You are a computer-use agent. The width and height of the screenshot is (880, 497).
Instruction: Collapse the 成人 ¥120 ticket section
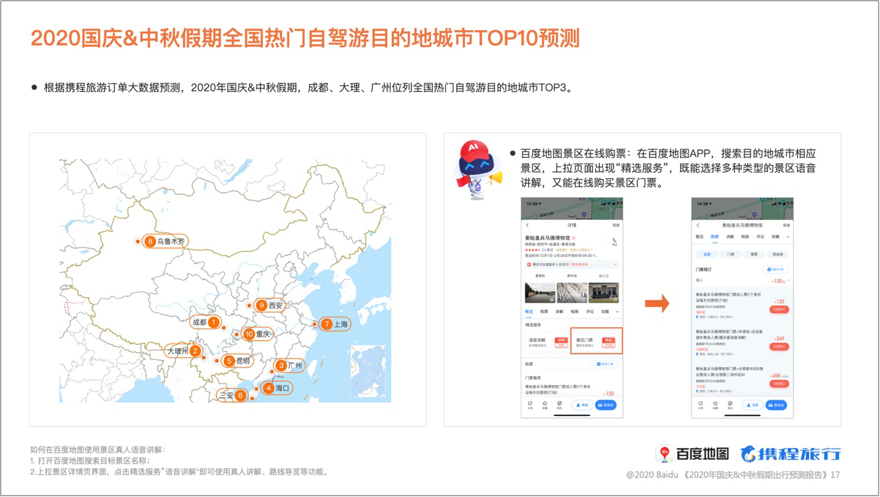(x=789, y=281)
